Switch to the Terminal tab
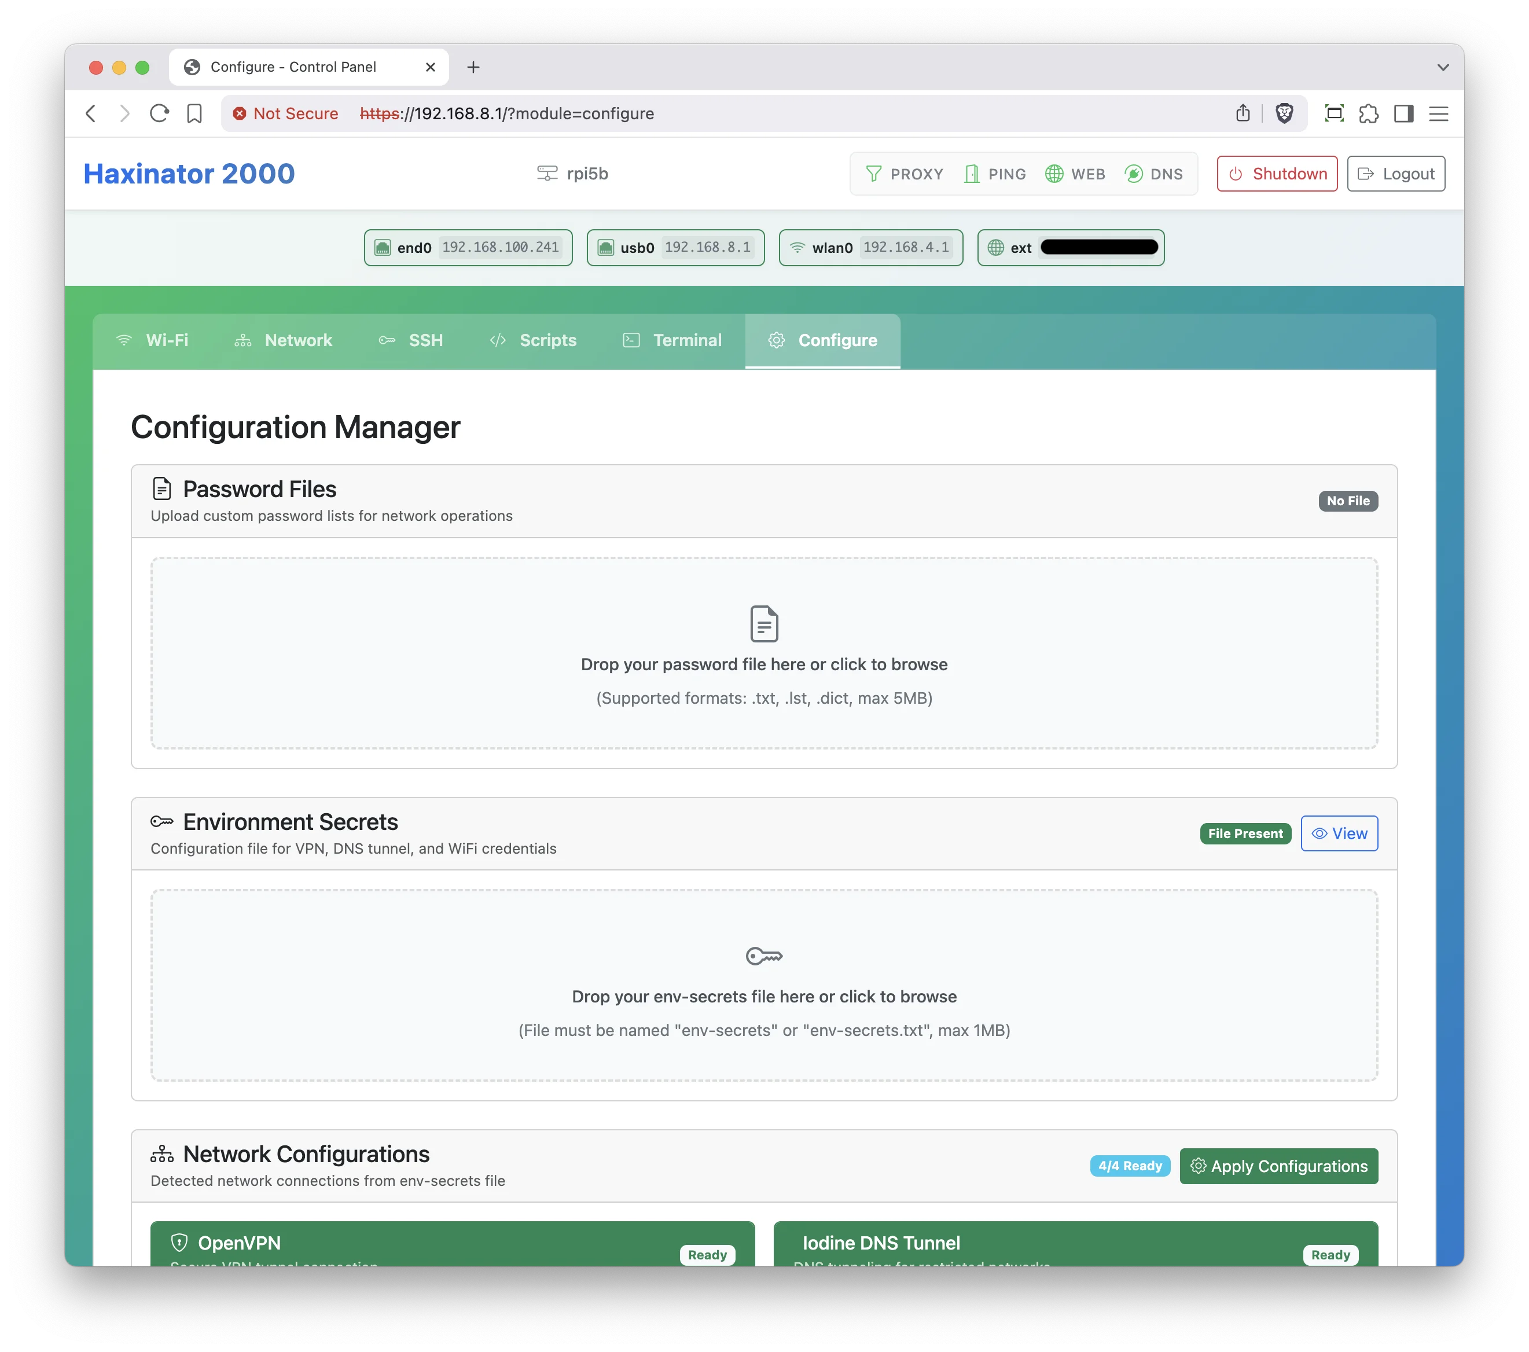Screen dimensions: 1529x1352 point(672,340)
